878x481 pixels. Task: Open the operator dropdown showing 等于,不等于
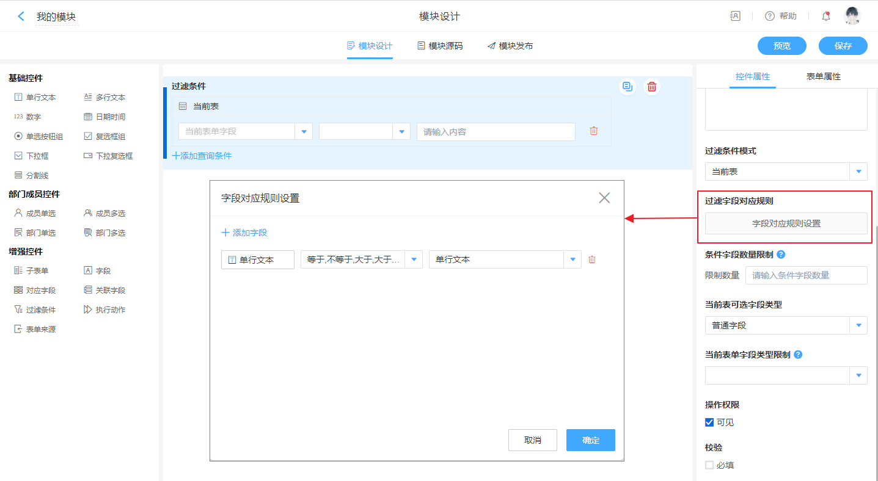pos(414,259)
